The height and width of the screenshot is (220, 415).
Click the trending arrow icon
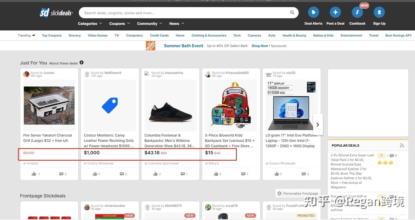(x=33, y=36)
